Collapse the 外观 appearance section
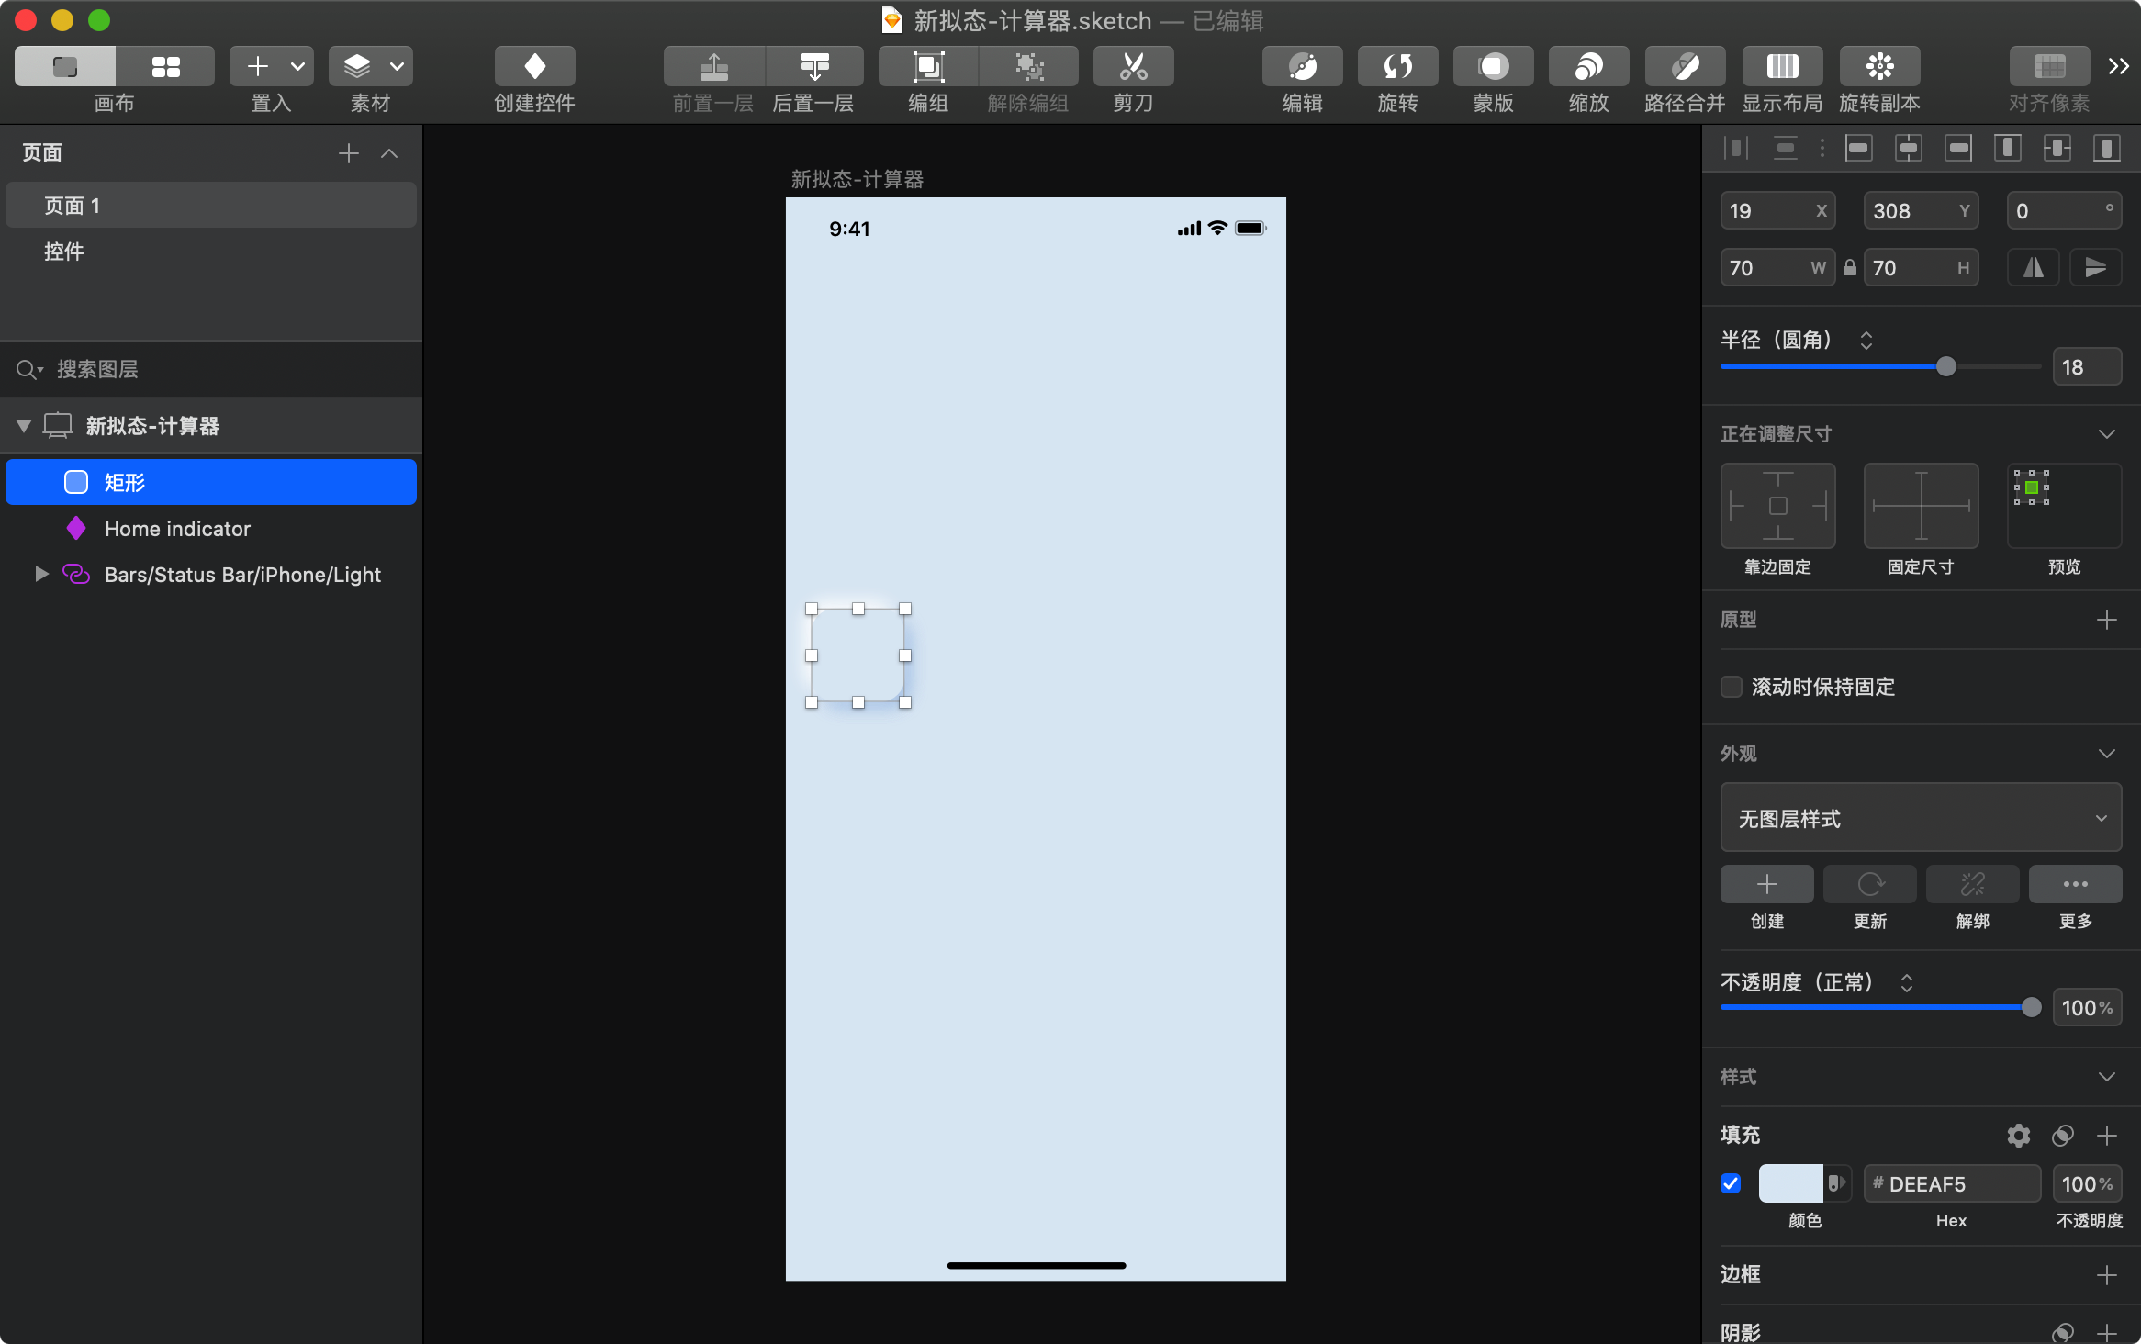 pyautogui.click(x=2107, y=753)
